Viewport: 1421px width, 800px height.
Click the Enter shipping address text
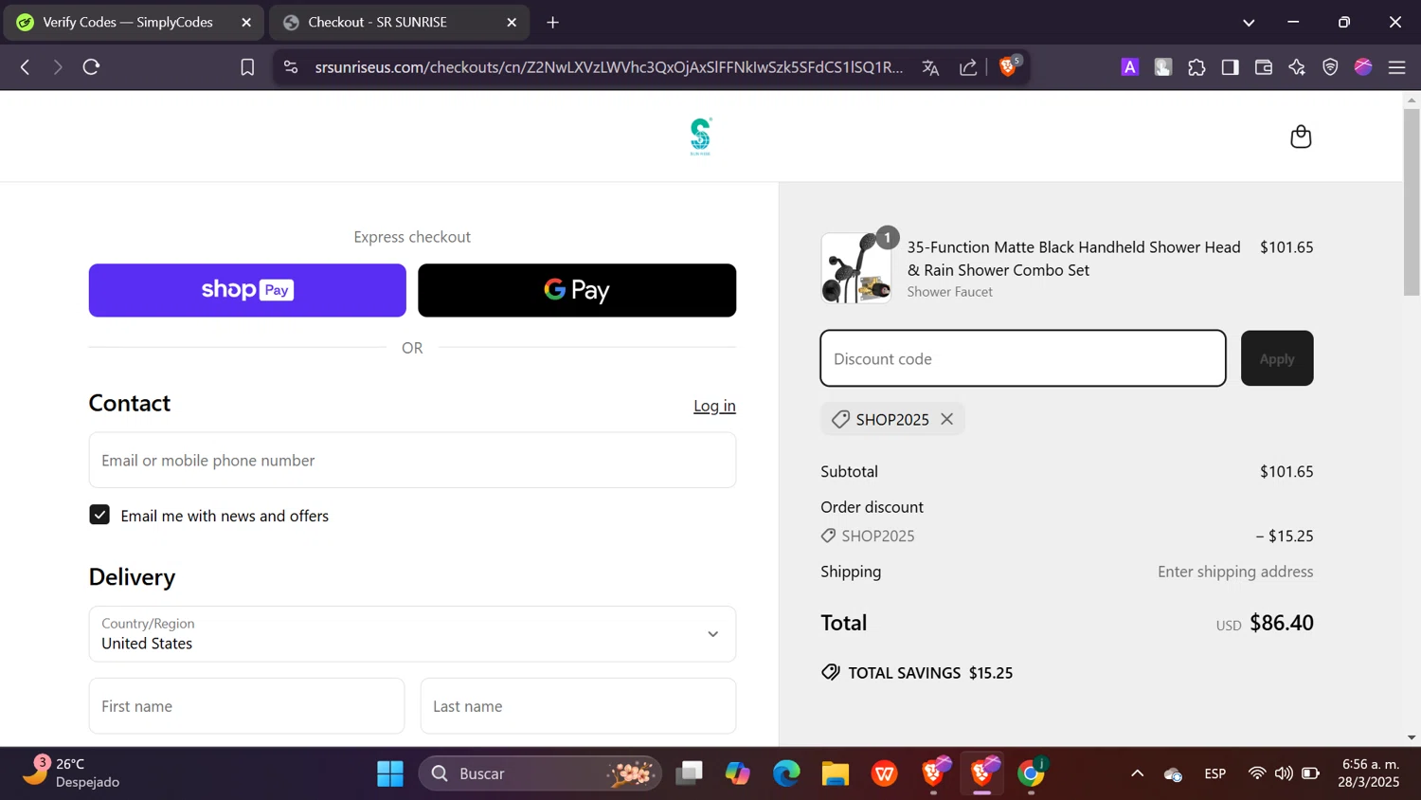1235,572
